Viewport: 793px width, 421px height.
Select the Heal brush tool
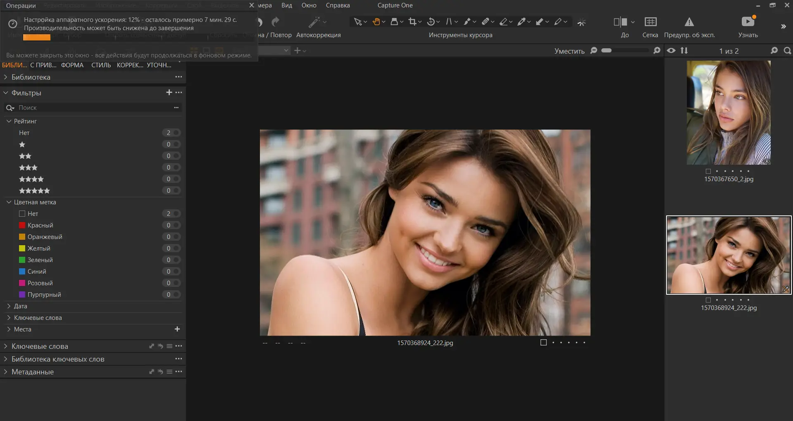coord(486,21)
